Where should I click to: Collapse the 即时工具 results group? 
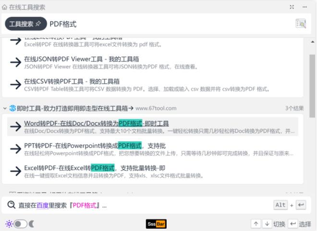click(5, 108)
